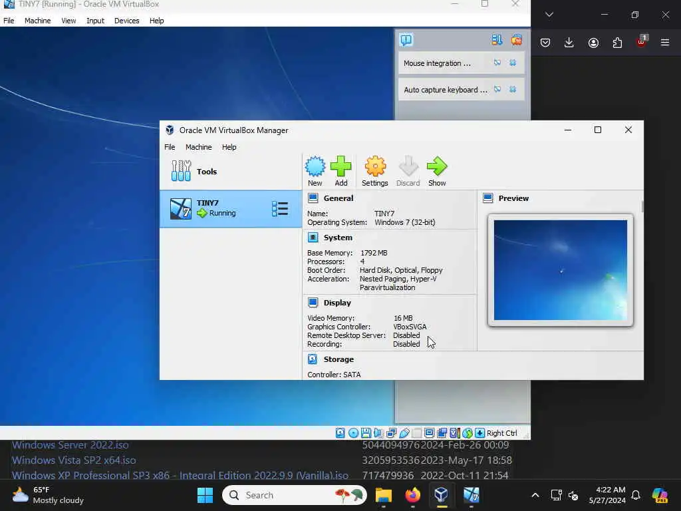Click USB devices icon in VM status bar
The image size is (681, 511).
[404, 432]
